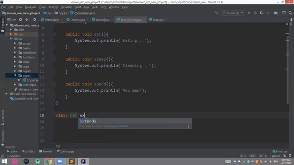Open Search Everywhere magnifier icon
294x165 pixels.
pos(290,13)
